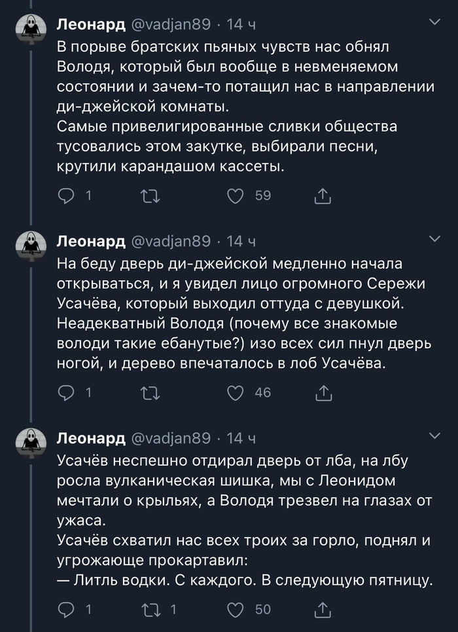Click the avatar on the third tweet
The image size is (458, 632).
pyautogui.click(x=29, y=441)
